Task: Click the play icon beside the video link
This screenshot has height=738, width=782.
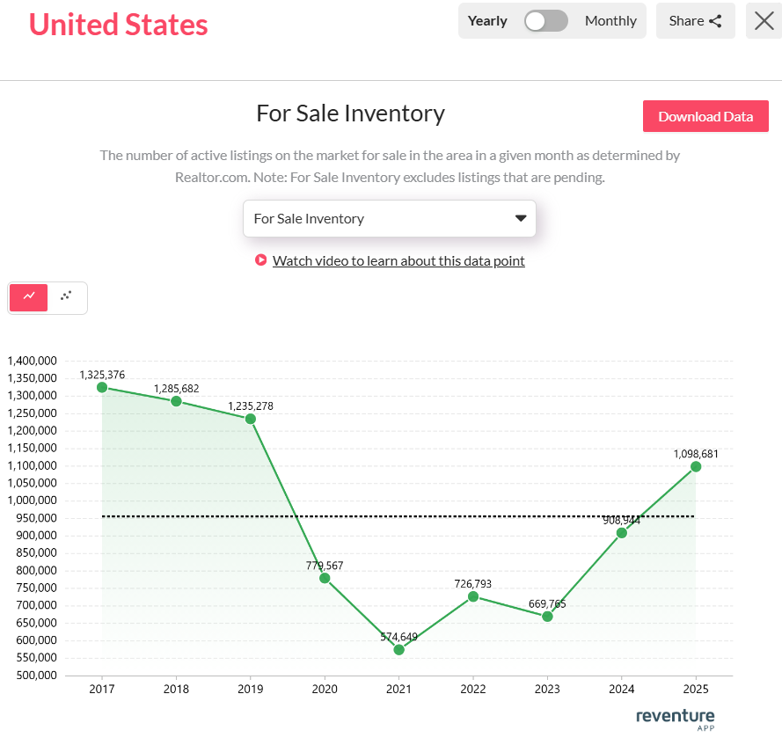Action: coord(260,260)
